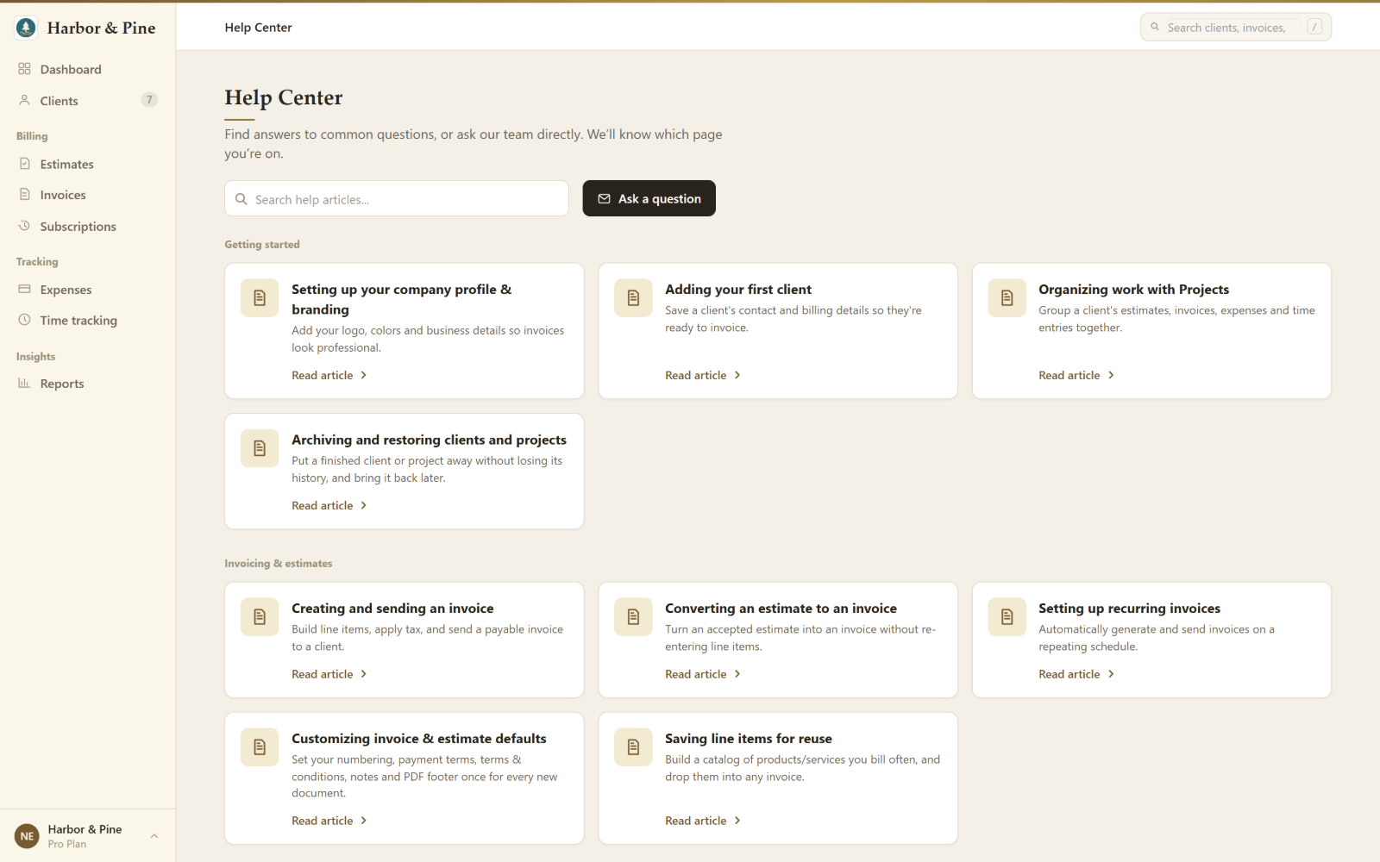Expand the Harbor & Pine account menu chevron

click(x=154, y=836)
